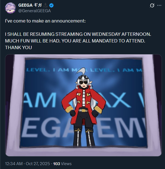Click the blue verified checkmark badge
The height and width of the screenshot is (169, 165).
(x=51, y=5)
